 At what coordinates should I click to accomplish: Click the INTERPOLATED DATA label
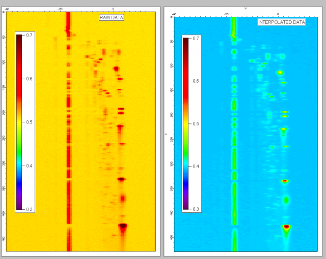(x=282, y=22)
